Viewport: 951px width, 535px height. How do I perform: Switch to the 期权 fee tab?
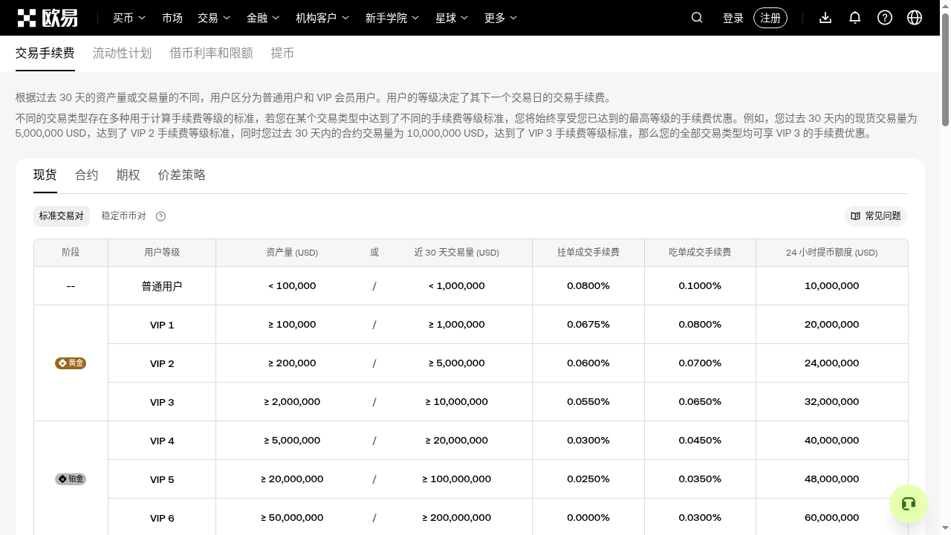(x=129, y=175)
